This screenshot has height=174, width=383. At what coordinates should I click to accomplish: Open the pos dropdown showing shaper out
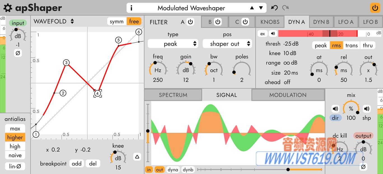(x=227, y=43)
